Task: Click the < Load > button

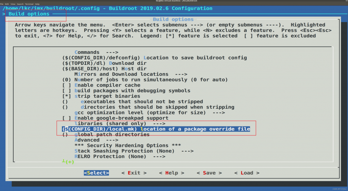Action: (247, 173)
